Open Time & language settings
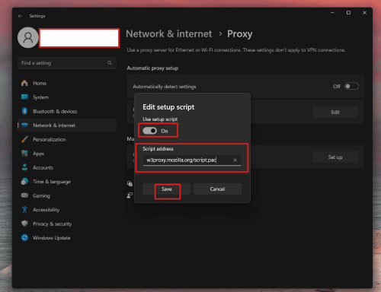381x292 pixels. (x=67, y=182)
